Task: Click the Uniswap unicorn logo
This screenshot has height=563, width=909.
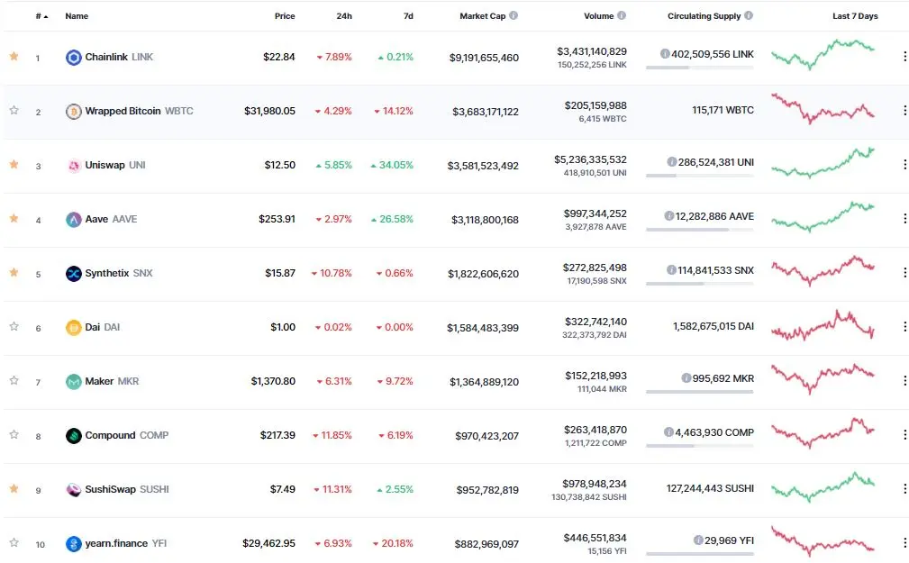Action: click(74, 165)
